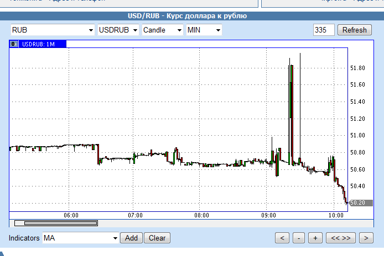The width and height of the screenshot is (384, 256).
Task: Click the small chart icon beside USDRUB: 1M
Action: [14, 44]
